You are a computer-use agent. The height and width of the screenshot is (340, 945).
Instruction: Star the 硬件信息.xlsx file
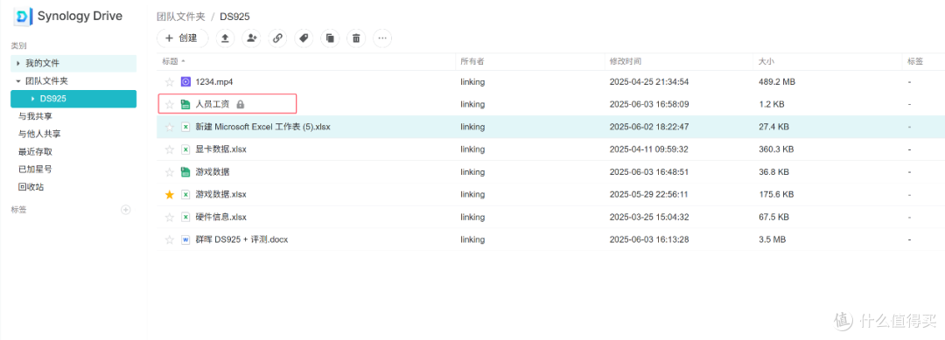click(x=170, y=218)
